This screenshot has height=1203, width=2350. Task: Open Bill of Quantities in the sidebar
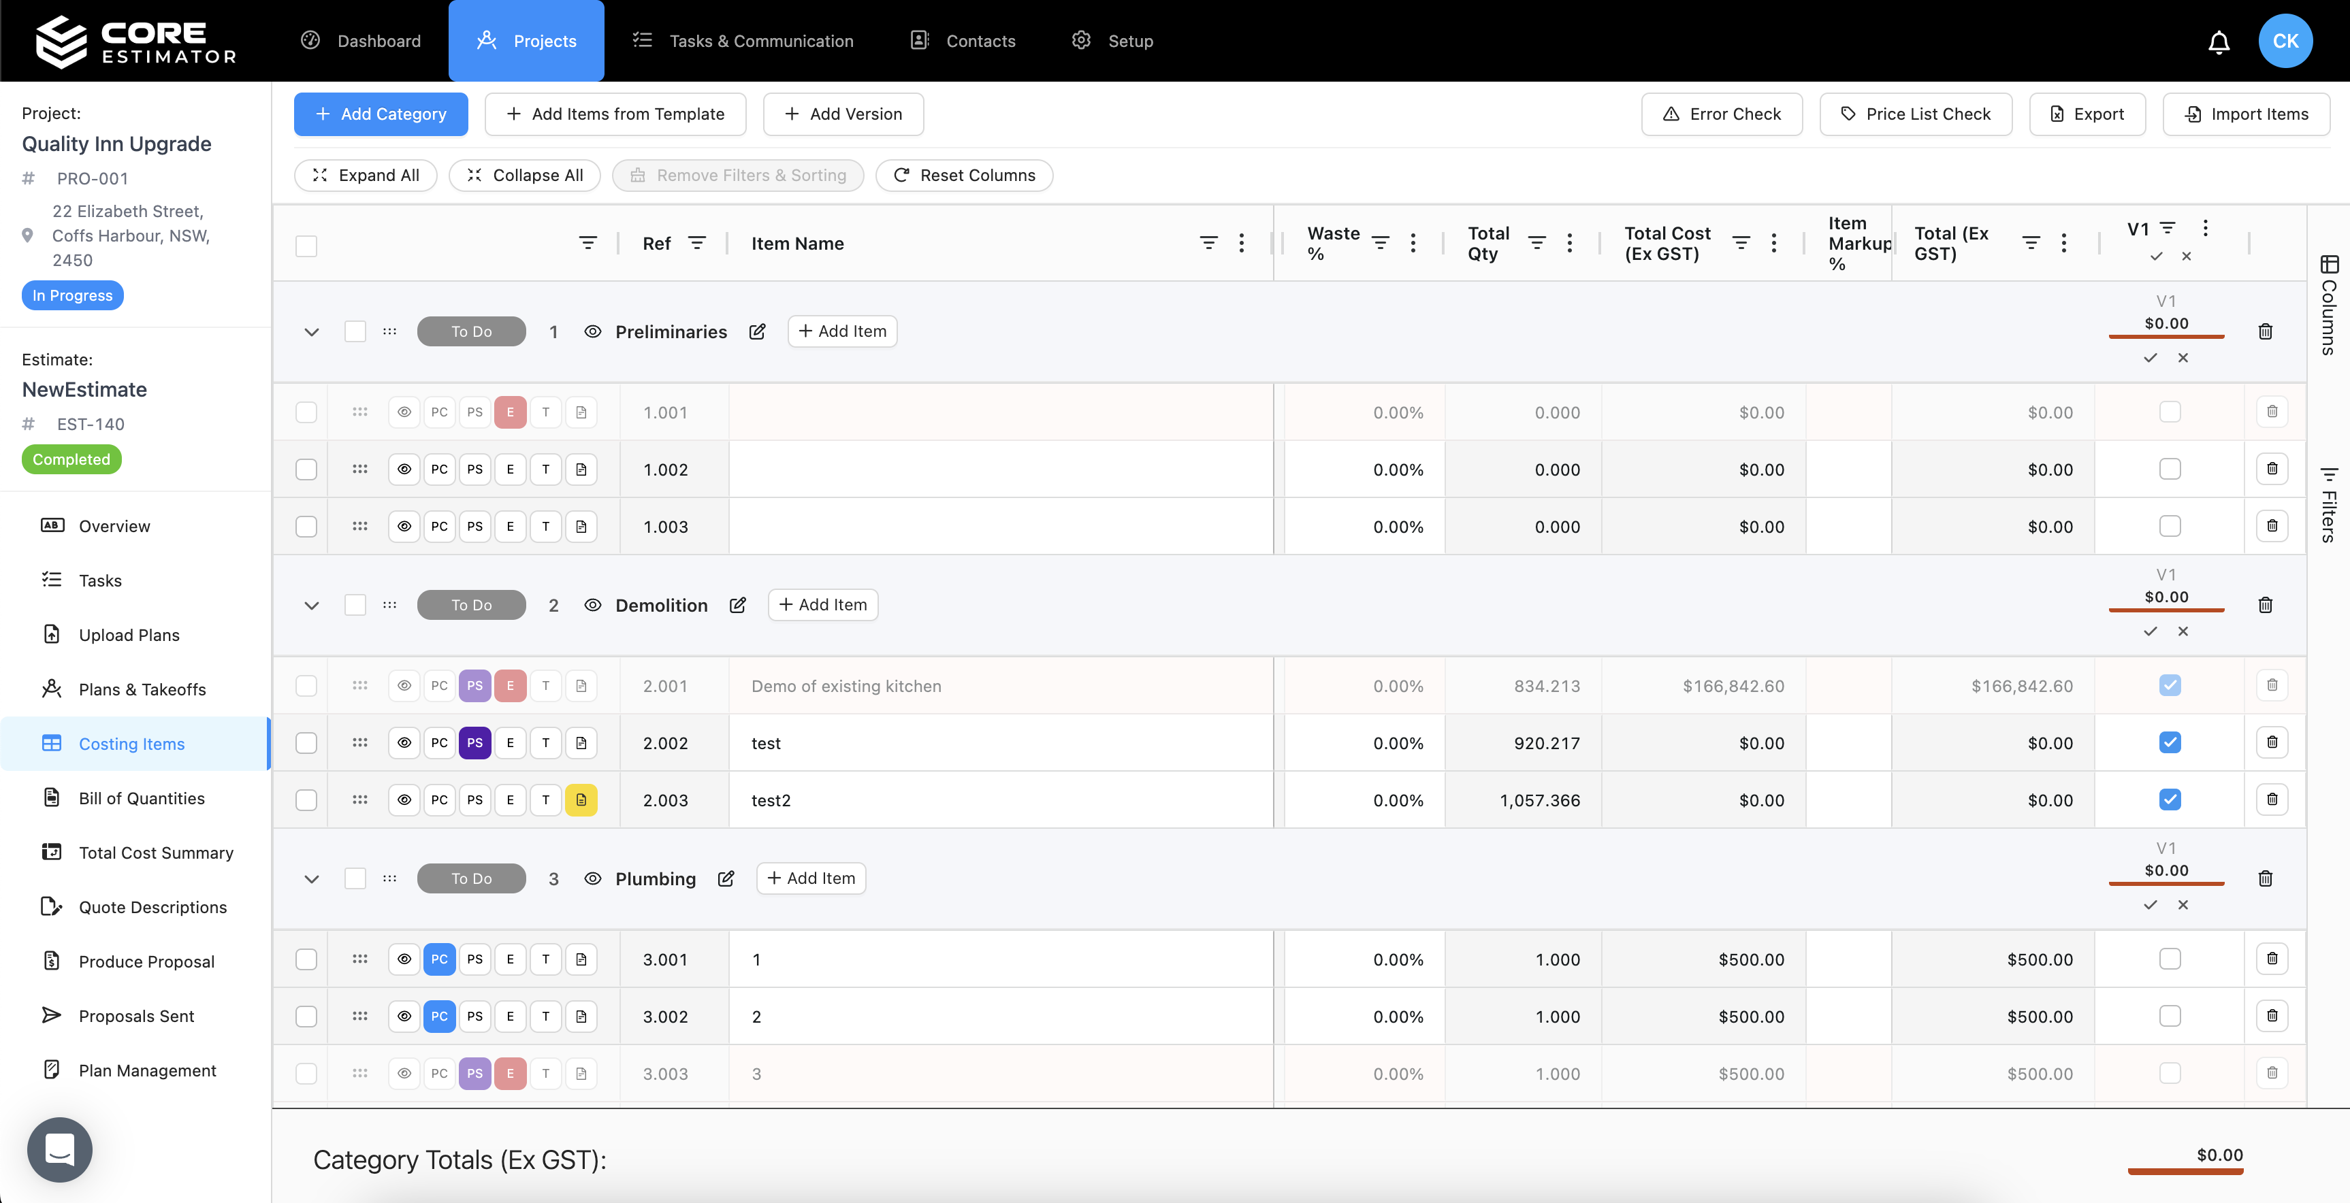(142, 797)
